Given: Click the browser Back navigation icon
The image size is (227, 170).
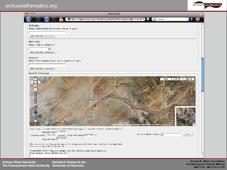Looking at the screenshot, I should pyautogui.click(x=29, y=19).
